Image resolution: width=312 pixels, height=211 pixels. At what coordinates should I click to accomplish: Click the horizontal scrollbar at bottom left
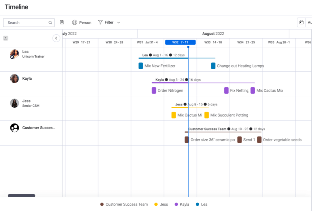point(21,195)
